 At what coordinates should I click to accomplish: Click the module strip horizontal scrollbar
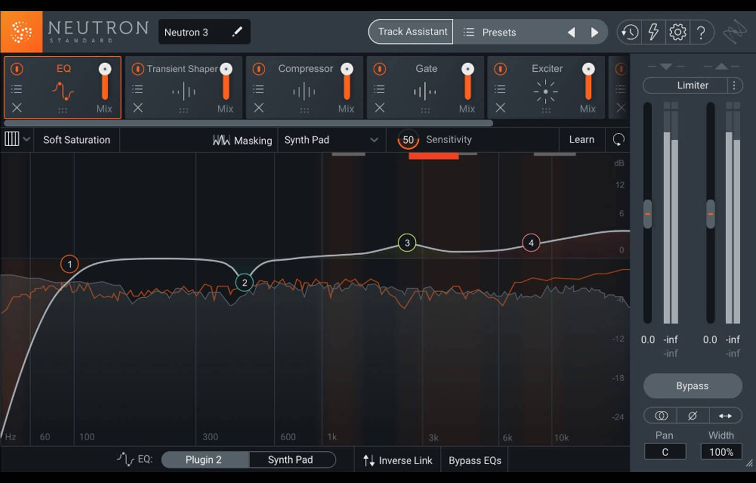pyautogui.click(x=249, y=123)
